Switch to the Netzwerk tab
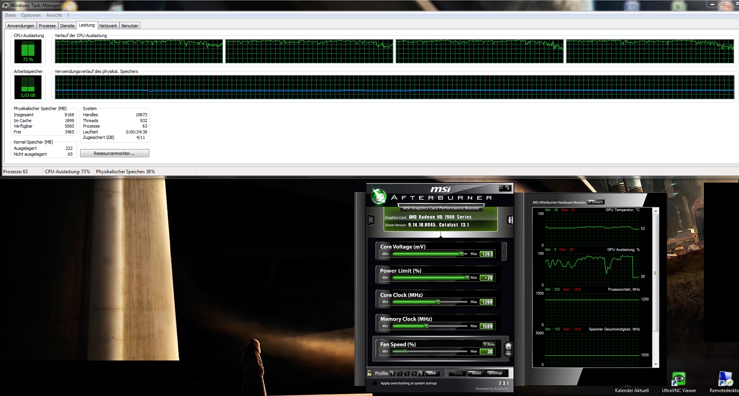Viewport: 739px width, 396px height. pyautogui.click(x=108, y=26)
